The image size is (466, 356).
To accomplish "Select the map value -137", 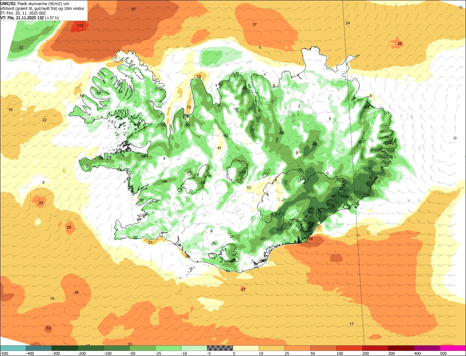I will point(360,142).
